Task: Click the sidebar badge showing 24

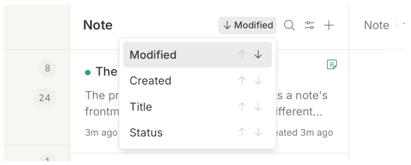Action: (45, 98)
